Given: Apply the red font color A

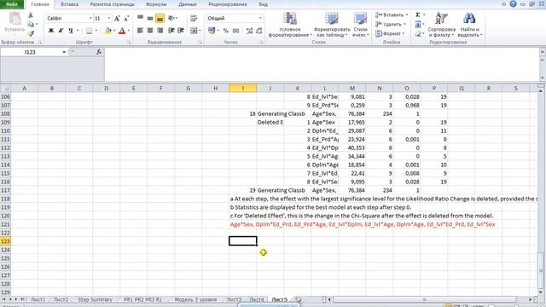Looking at the screenshot, I should click(122, 31).
